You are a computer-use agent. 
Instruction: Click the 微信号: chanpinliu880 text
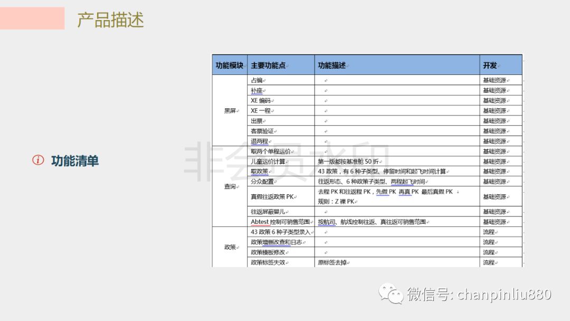tap(479, 294)
